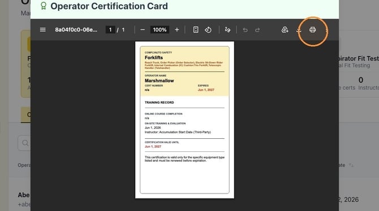
Task: Click the Operator Certification Card title
Action: tap(109, 6)
